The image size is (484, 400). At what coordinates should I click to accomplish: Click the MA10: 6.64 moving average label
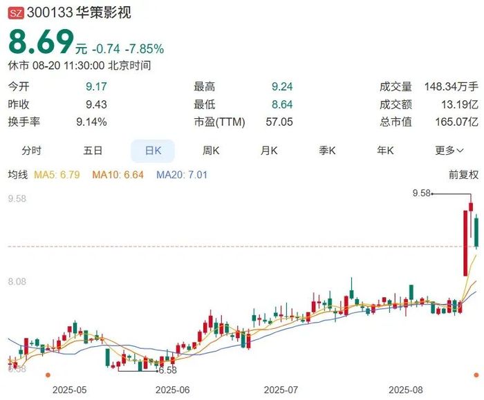[118, 175]
